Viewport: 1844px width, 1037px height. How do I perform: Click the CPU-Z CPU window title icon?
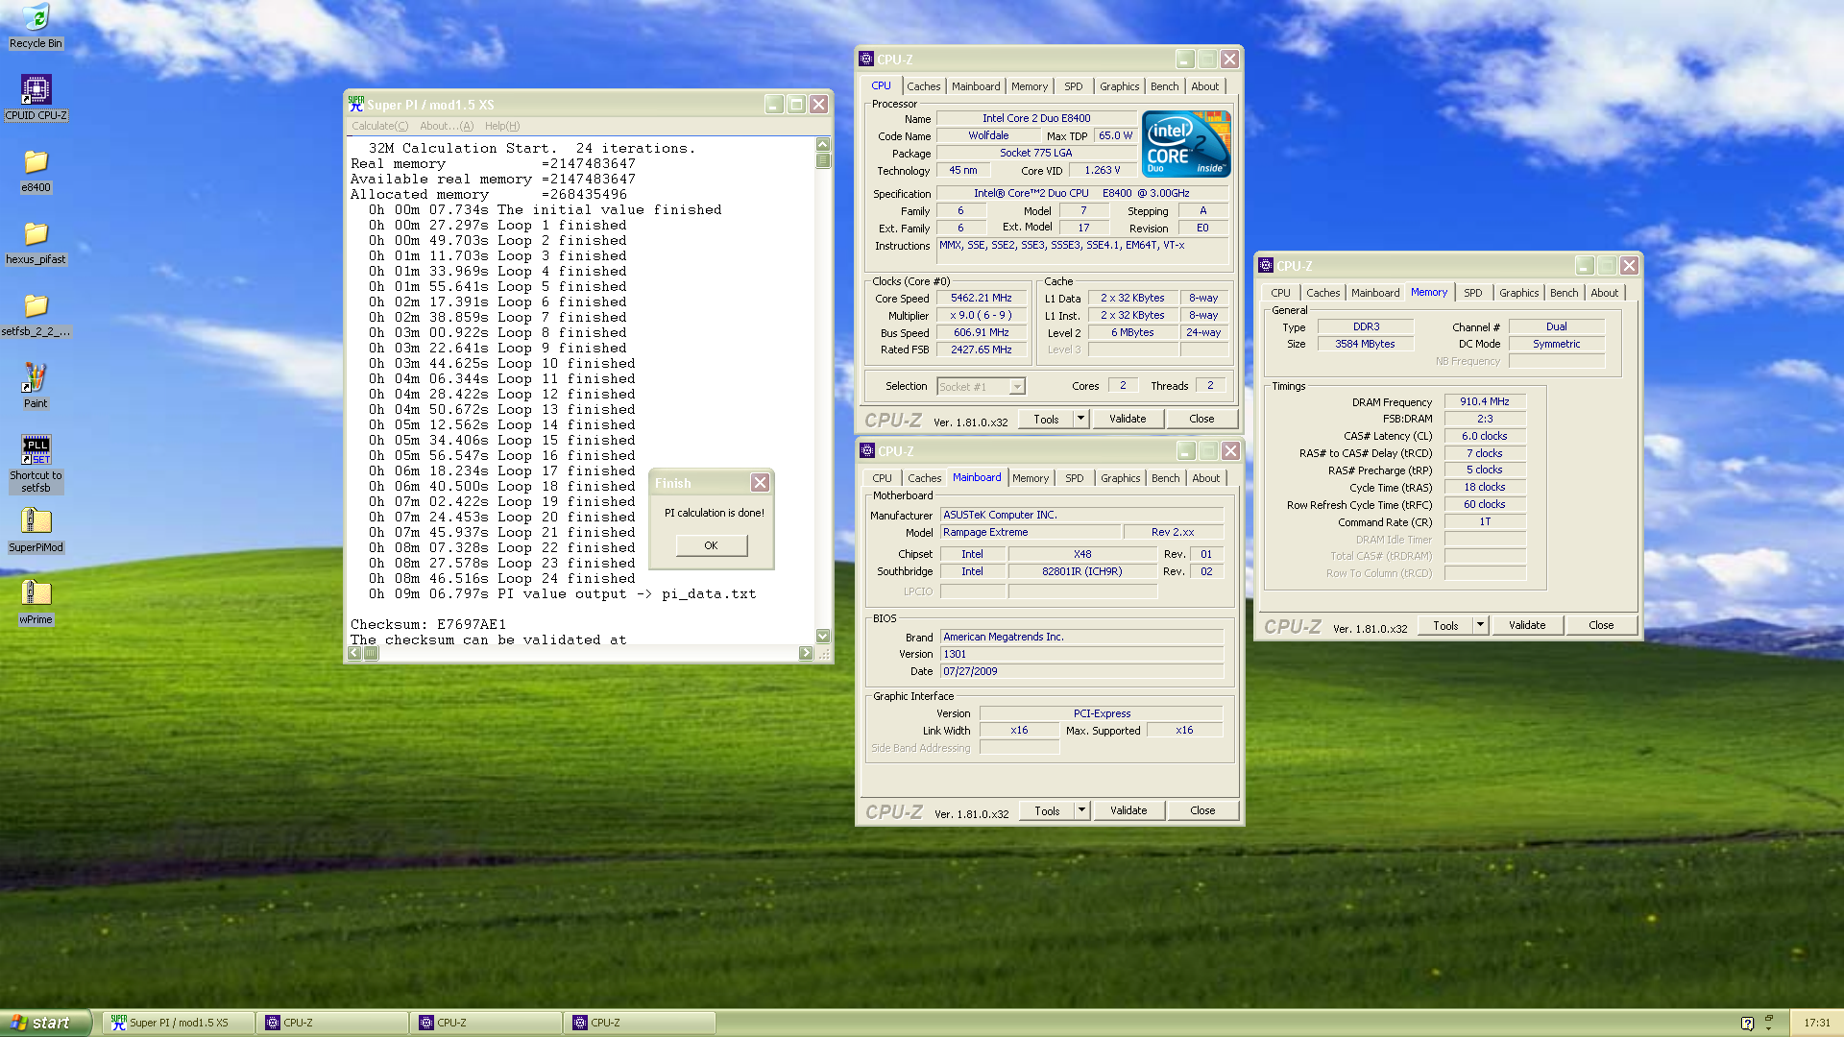coord(866,59)
